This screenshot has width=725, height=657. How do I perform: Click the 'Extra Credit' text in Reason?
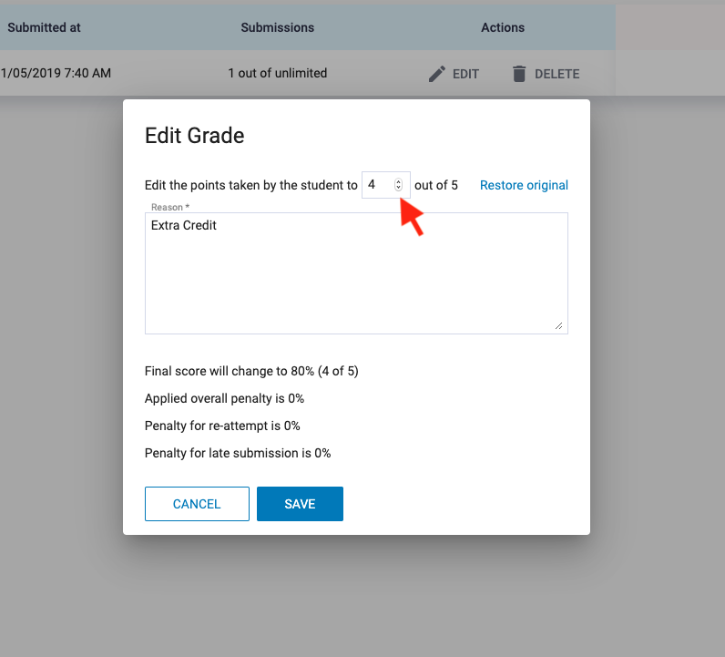(x=184, y=225)
